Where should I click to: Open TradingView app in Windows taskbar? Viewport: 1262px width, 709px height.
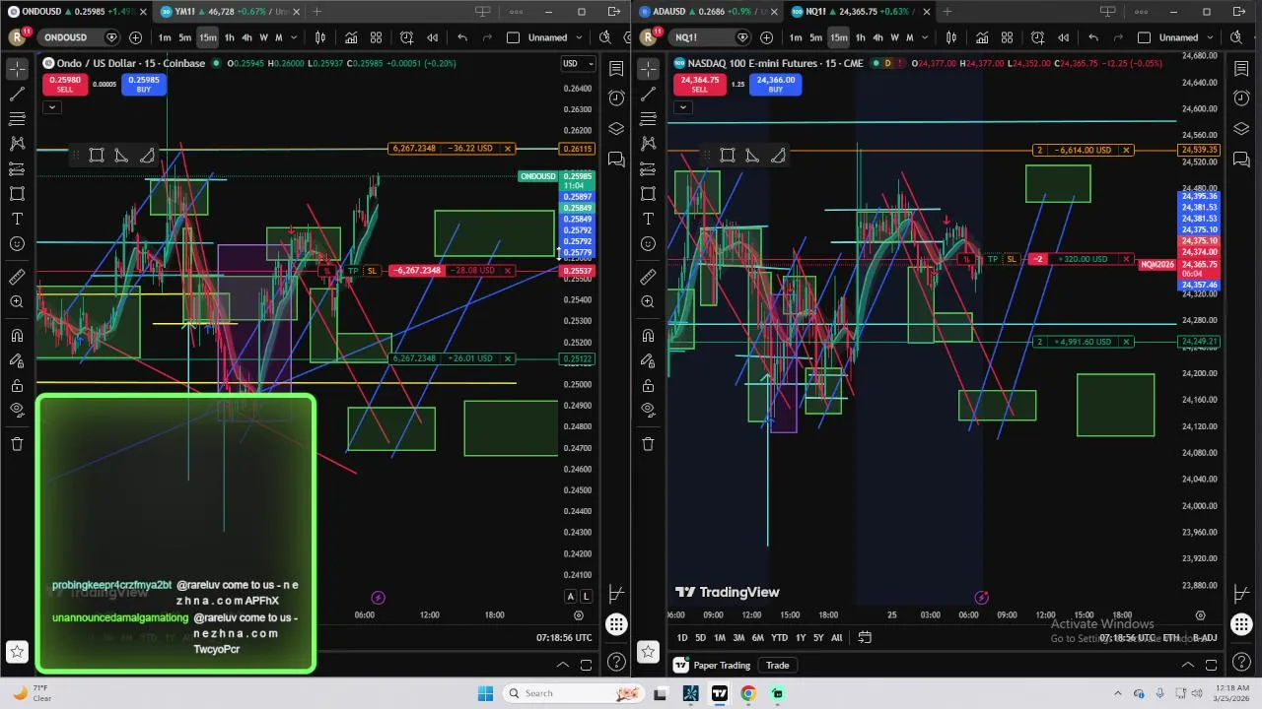(720, 693)
